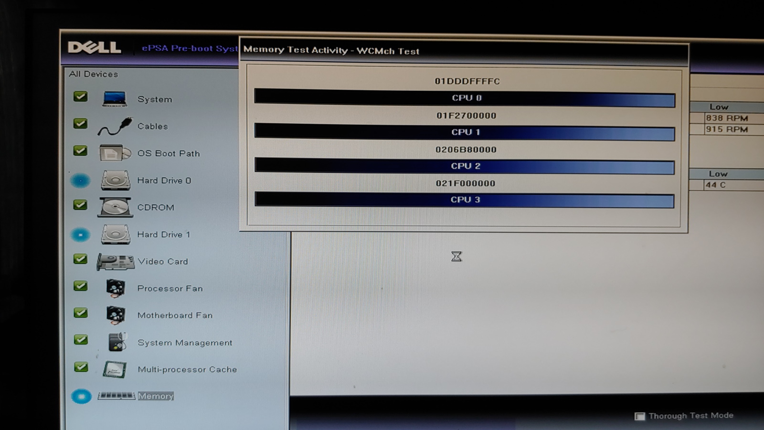Click the hourglass busy indicator
Image resolution: width=764 pixels, height=430 pixels.
[456, 257]
